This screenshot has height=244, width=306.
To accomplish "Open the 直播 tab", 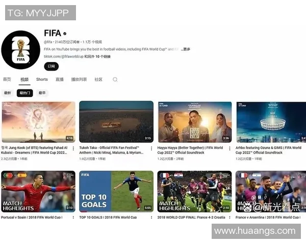I will 60,79.
